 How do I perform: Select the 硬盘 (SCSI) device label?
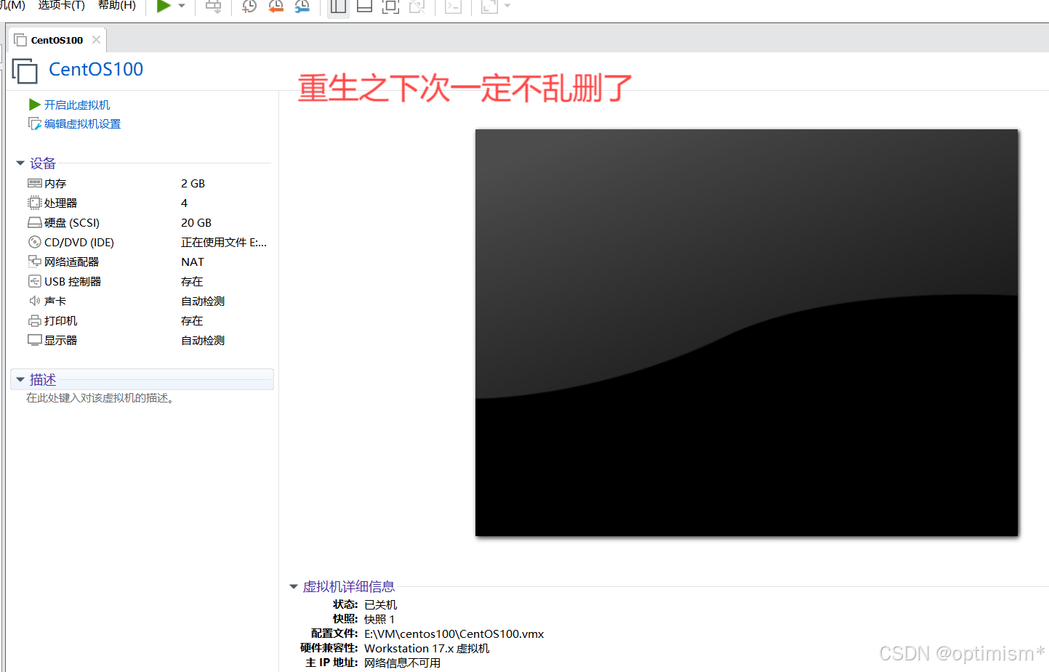click(72, 223)
